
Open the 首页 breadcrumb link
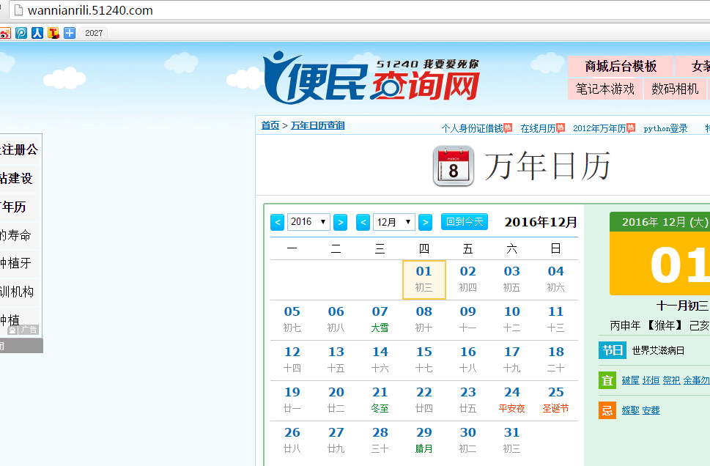[x=270, y=125]
